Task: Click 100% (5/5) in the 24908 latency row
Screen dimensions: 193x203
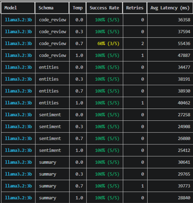Action: 107,127
